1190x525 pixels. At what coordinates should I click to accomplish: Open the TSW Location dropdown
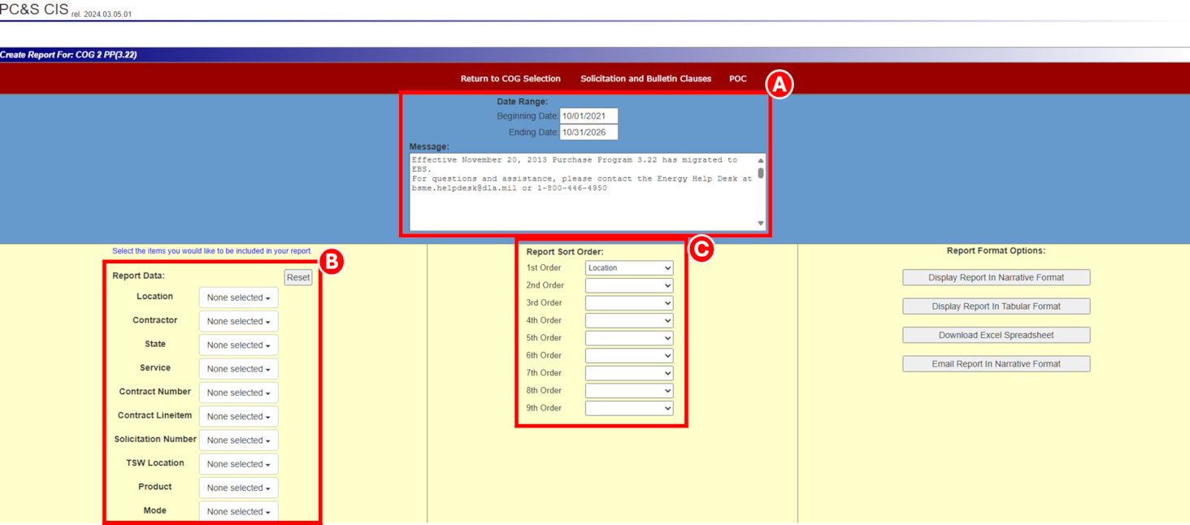click(x=238, y=464)
